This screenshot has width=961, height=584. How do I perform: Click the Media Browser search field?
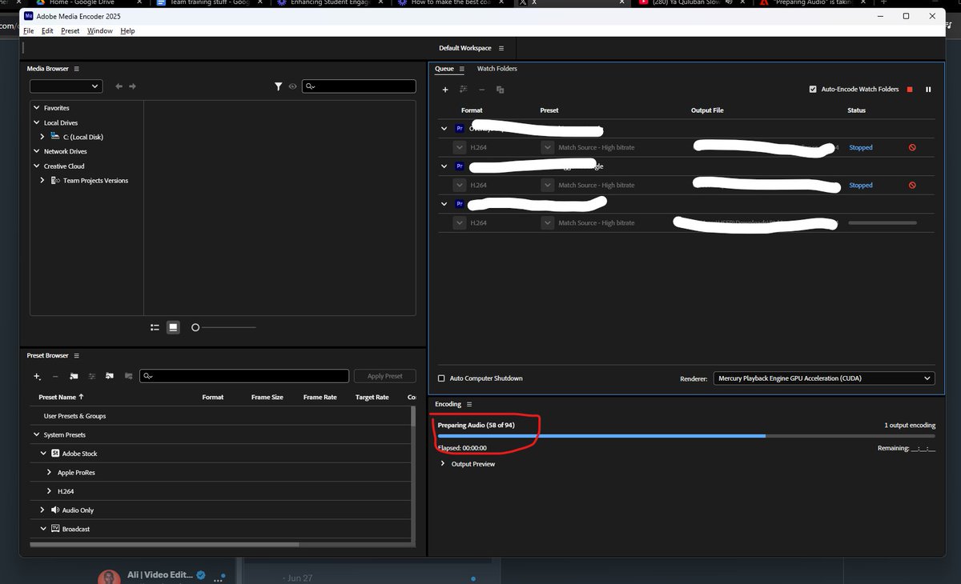click(x=359, y=86)
